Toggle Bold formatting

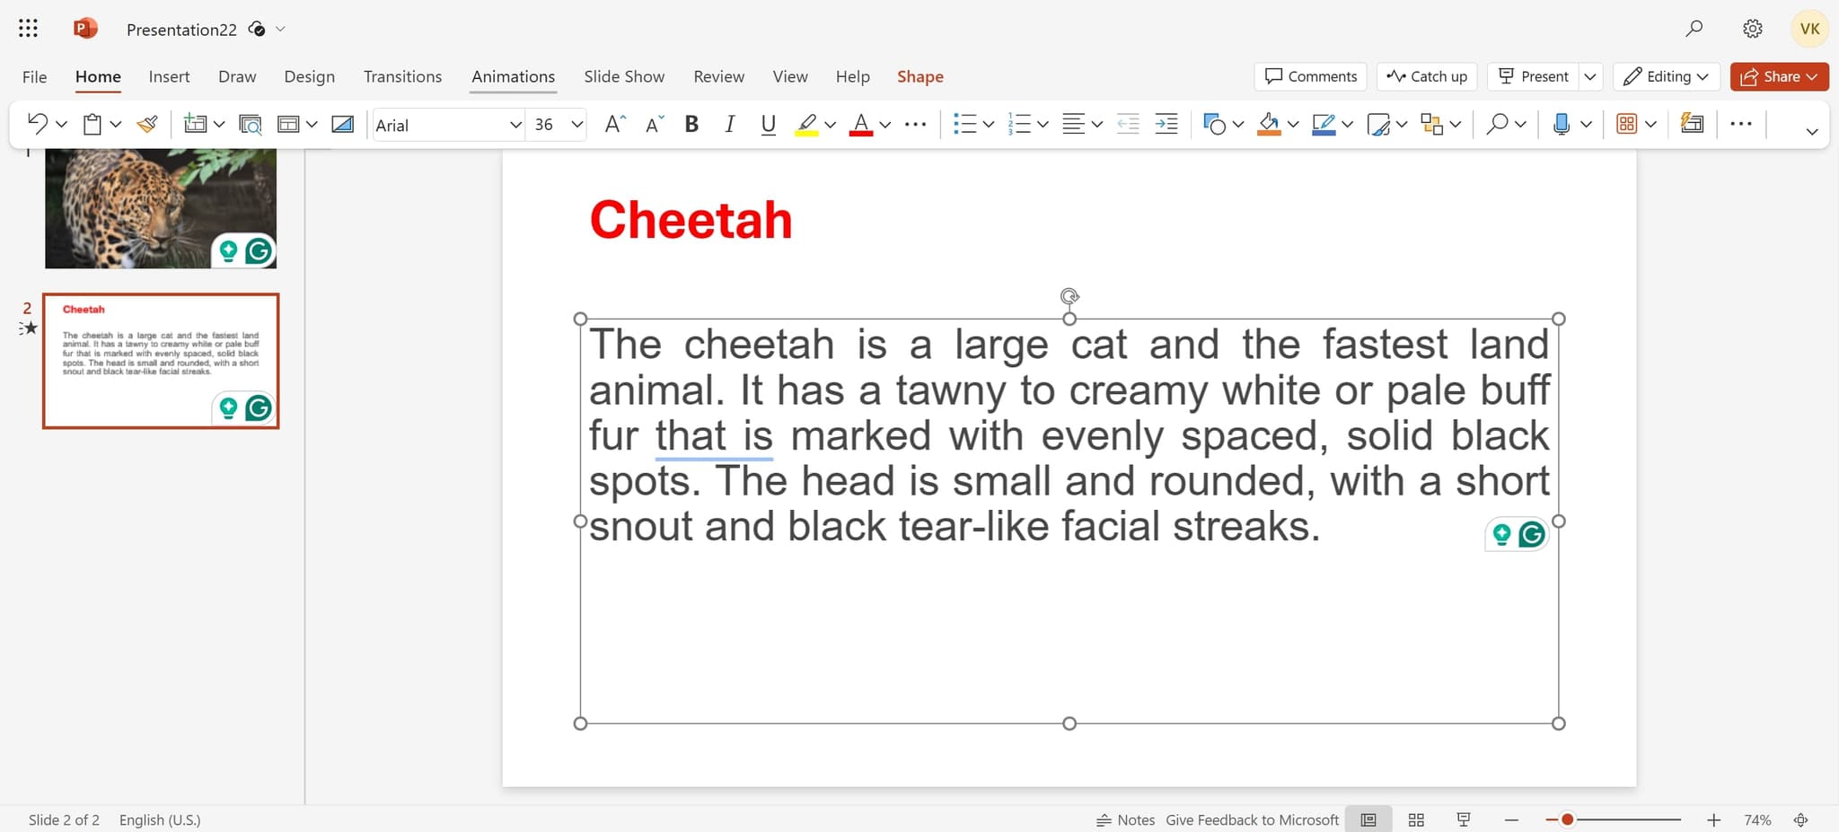(691, 125)
